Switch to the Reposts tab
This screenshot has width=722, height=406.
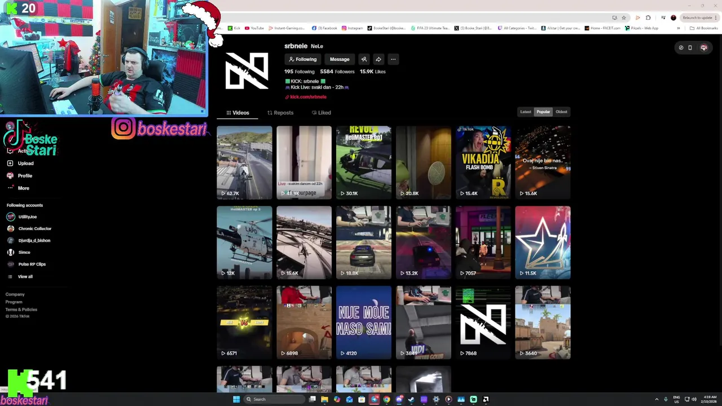coord(280,113)
